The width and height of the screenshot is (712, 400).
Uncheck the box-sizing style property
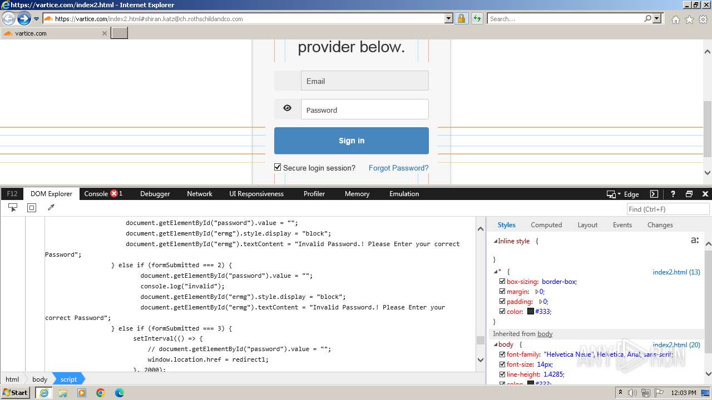tap(502, 282)
